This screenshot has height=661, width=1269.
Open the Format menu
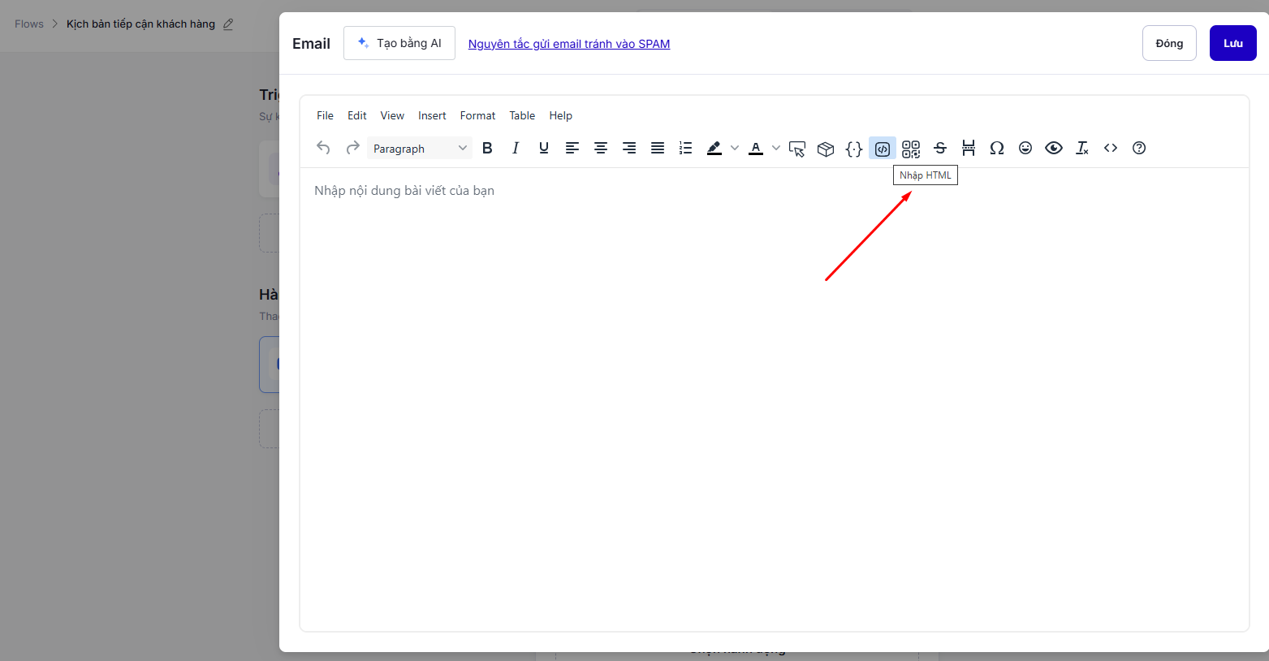[x=477, y=115]
